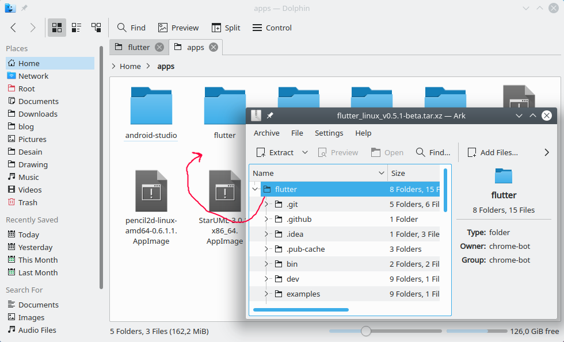Viewport: 564px width, 342px height.
Task: Switch Dolphin to icons view mode
Action: 57,28
